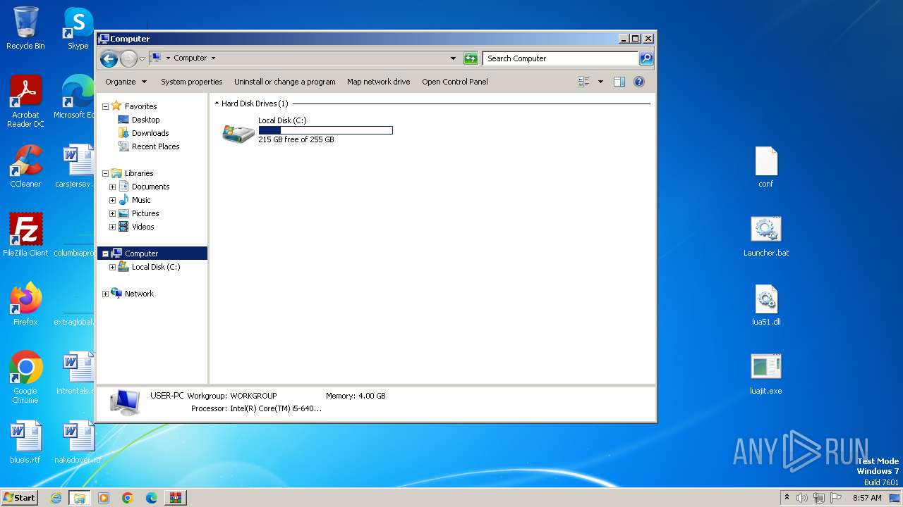Click the Forward navigation arrow
The image size is (903, 507).
click(x=128, y=58)
